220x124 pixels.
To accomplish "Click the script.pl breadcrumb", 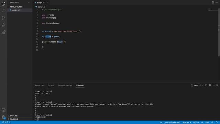I will 42,7.
